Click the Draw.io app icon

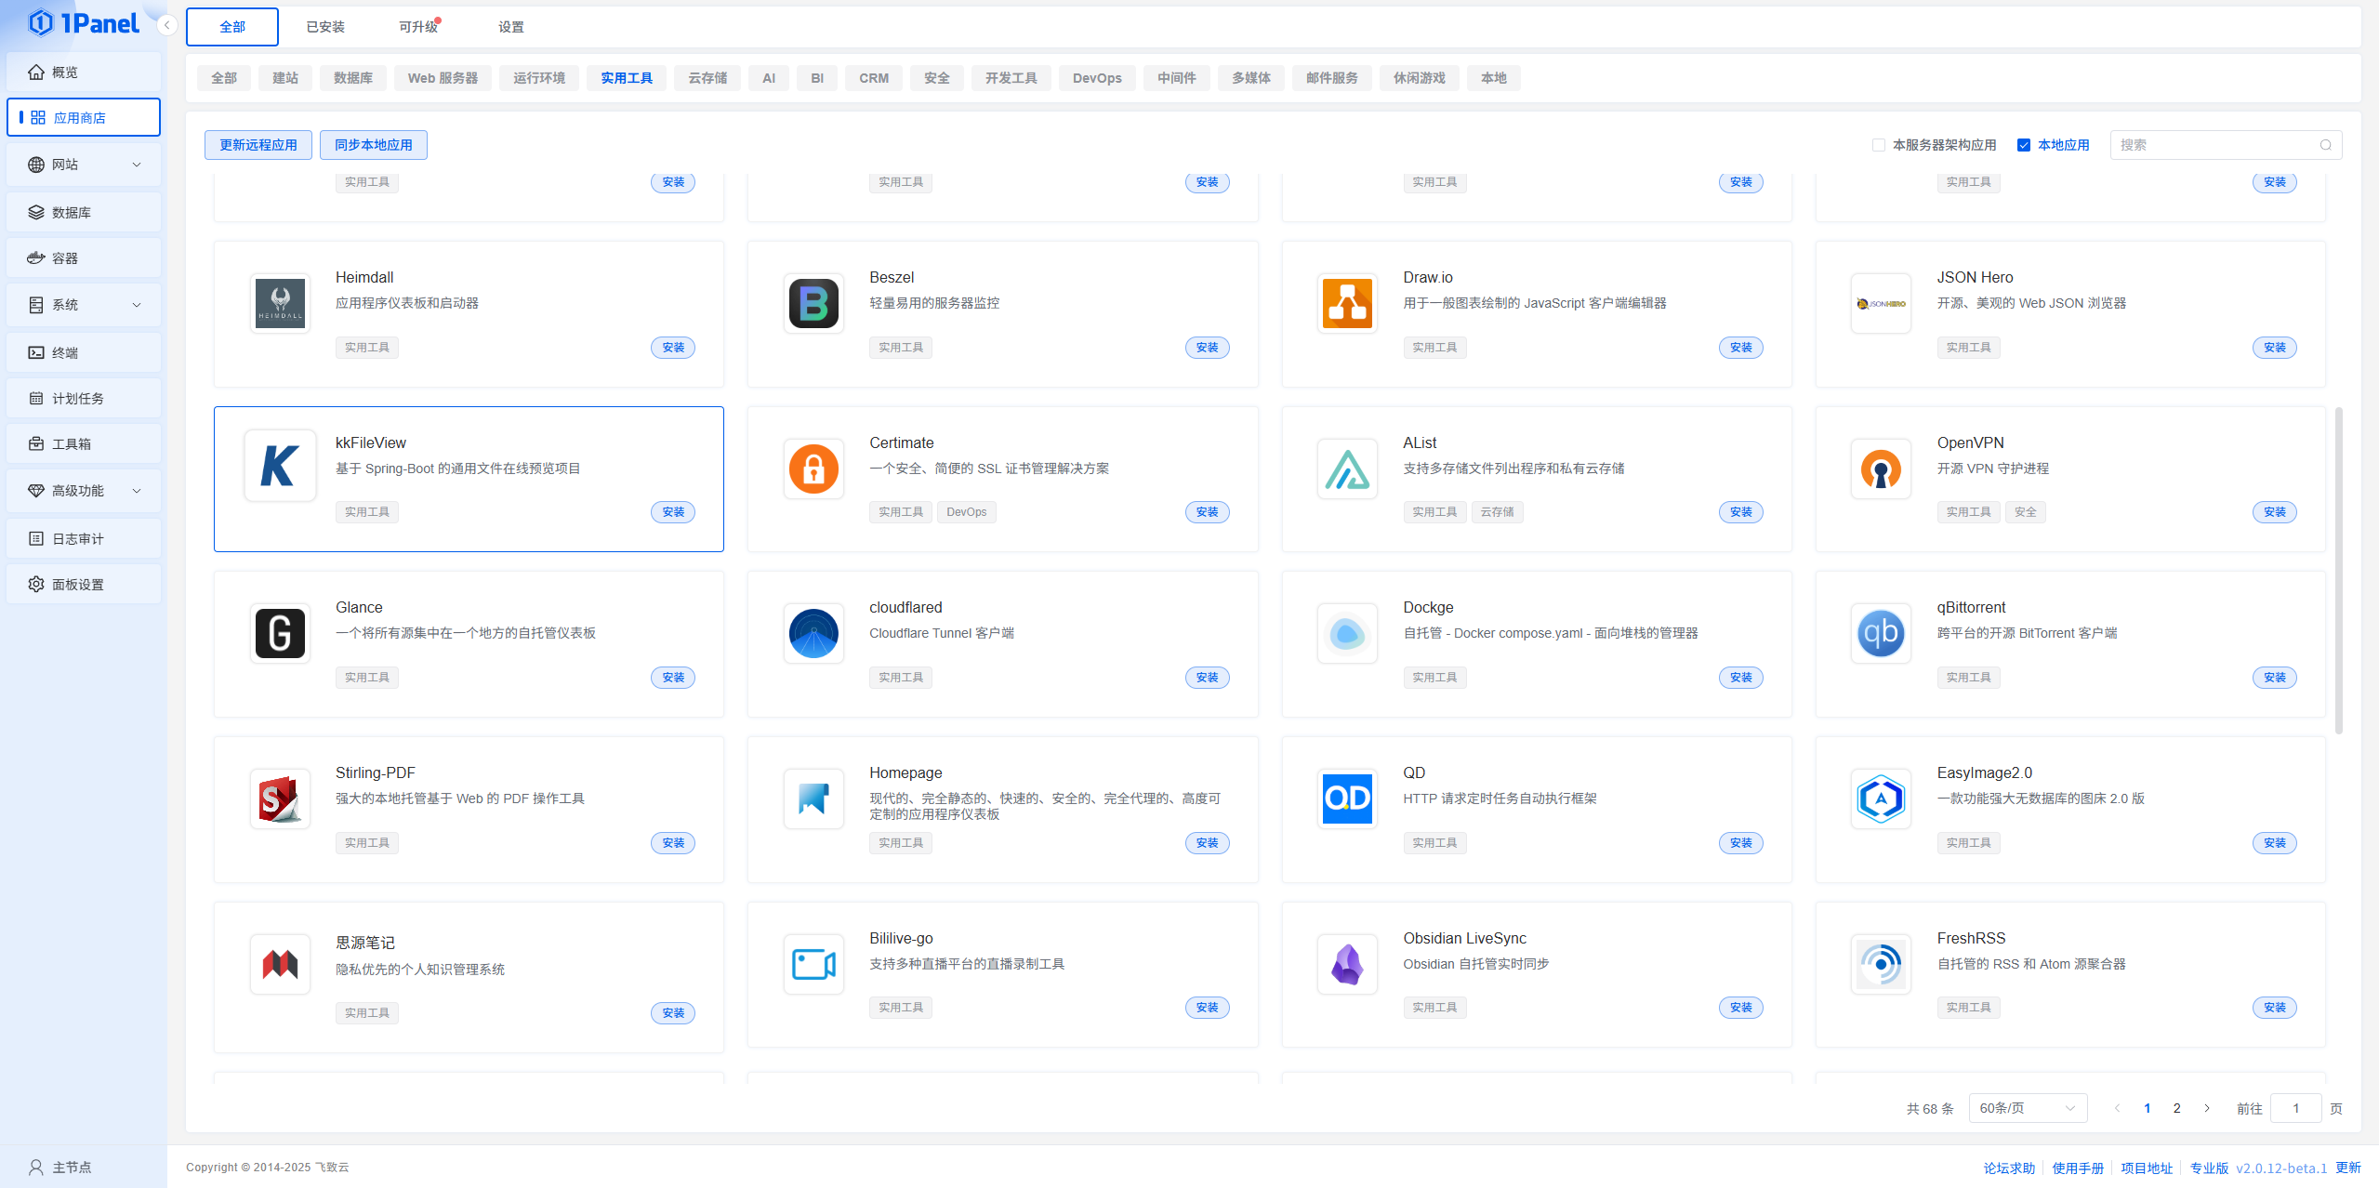coord(1347,303)
